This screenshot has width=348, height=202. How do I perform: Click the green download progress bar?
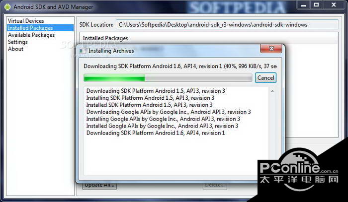(x=168, y=78)
